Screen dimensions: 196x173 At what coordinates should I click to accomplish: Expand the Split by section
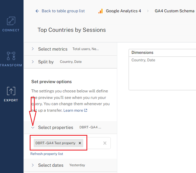point(71,62)
